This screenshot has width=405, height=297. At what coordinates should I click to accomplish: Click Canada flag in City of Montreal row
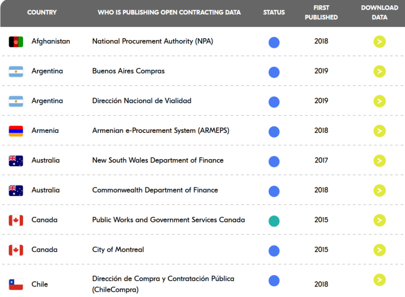pyautogui.click(x=16, y=250)
